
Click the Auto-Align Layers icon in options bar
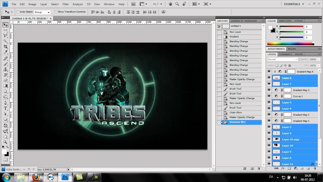pos(163,12)
